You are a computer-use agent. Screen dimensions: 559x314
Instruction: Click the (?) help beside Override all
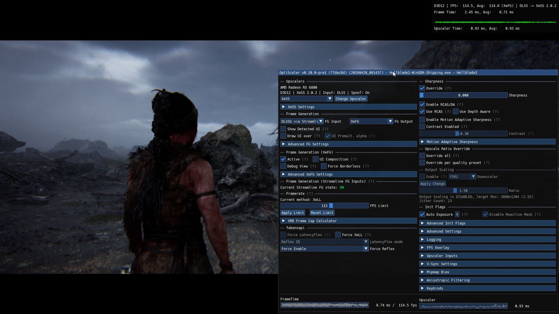(456, 156)
